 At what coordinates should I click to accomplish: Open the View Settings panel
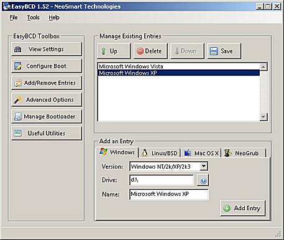click(47, 49)
